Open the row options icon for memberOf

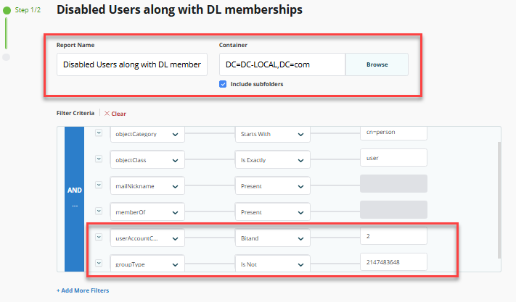(x=99, y=211)
